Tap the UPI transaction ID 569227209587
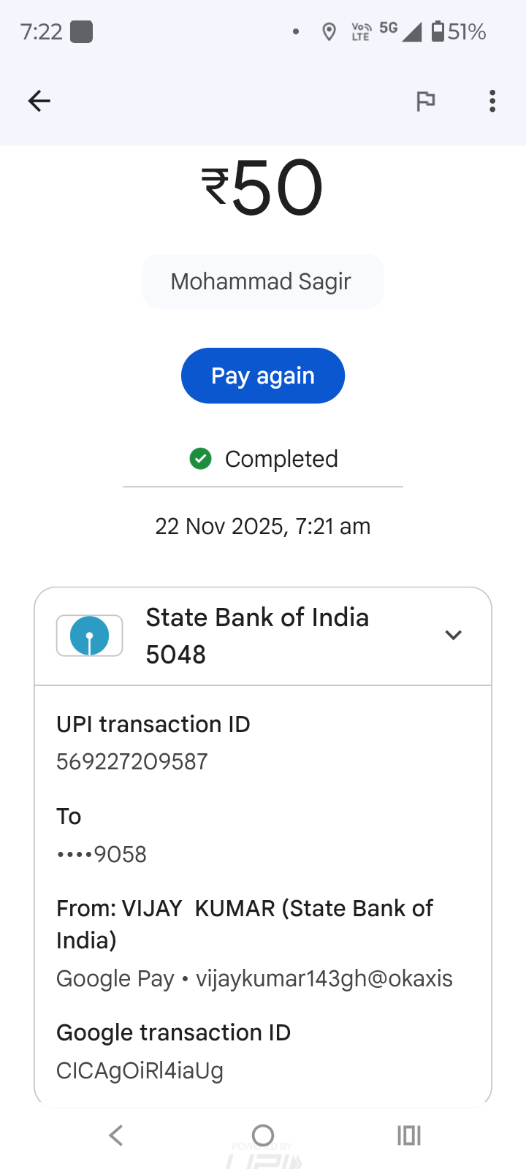Image resolution: width=526 pixels, height=1169 pixels. point(132,762)
